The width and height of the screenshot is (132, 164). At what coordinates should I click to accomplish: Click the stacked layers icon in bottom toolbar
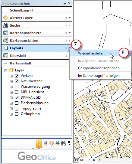coord(51,143)
